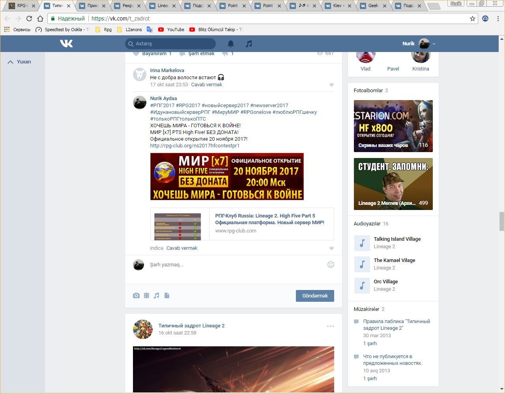Open Irina Markelova's avatar
Image resolution: width=505 pixels, height=394 pixels.
point(139,74)
